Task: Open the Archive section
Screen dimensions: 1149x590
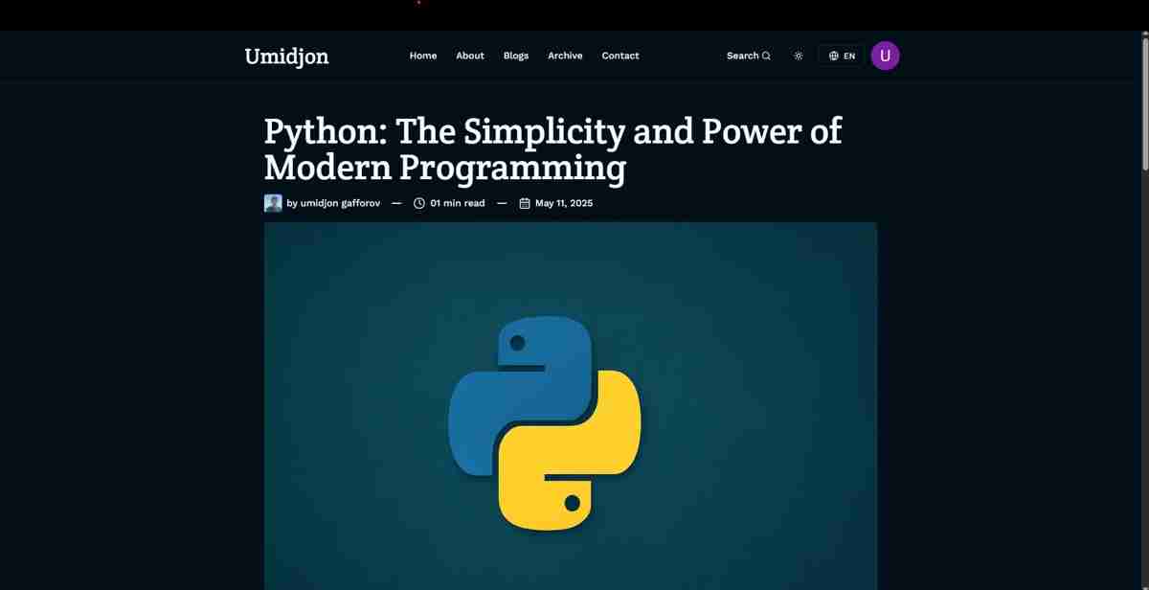Action: point(565,56)
